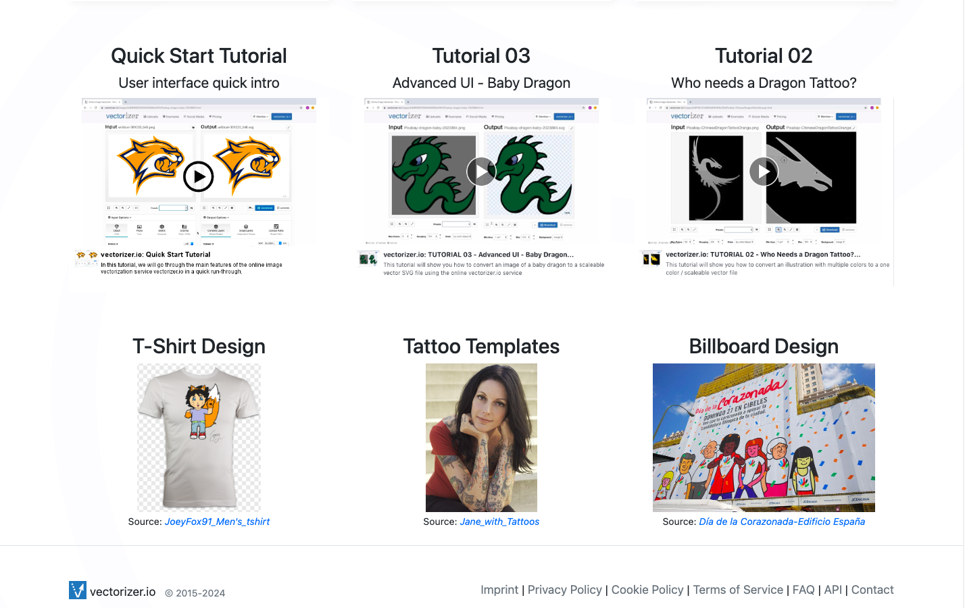The height and width of the screenshot is (608, 965).
Task: Click the Billboard Design photo
Action: (764, 438)
